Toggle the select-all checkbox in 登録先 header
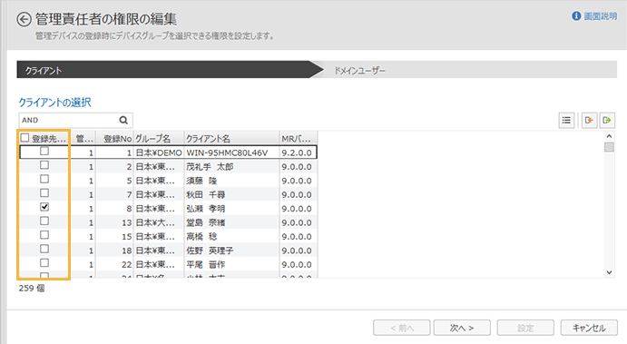The height and width of the screenshot is (344, 627). click(24, 138)
